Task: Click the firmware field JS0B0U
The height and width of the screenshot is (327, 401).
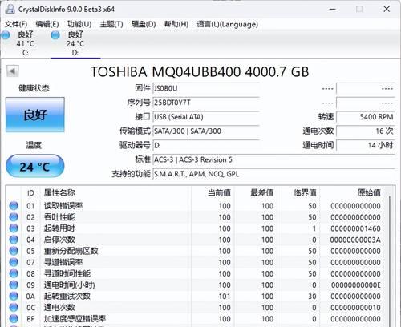Action: point(206,88)
